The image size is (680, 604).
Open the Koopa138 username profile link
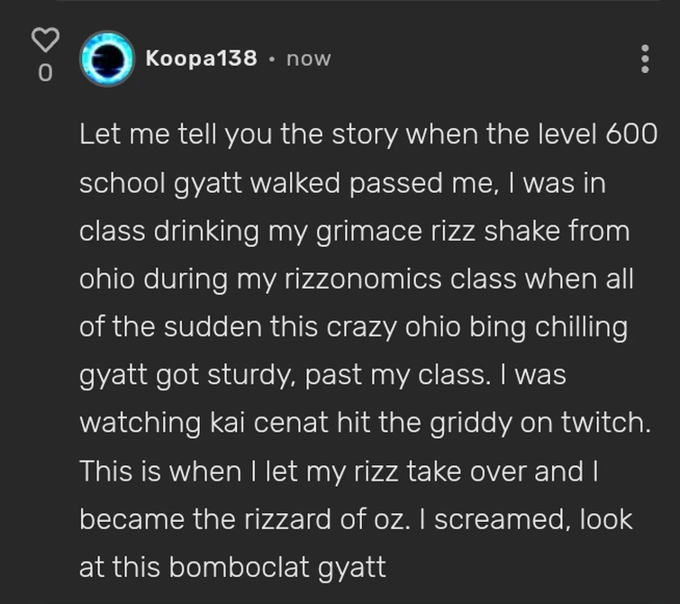[201, 59]
